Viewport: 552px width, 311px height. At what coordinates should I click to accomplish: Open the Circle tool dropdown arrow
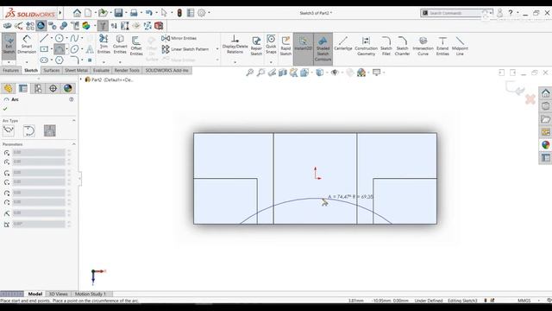pyautogui.click(x=66, y=38)
